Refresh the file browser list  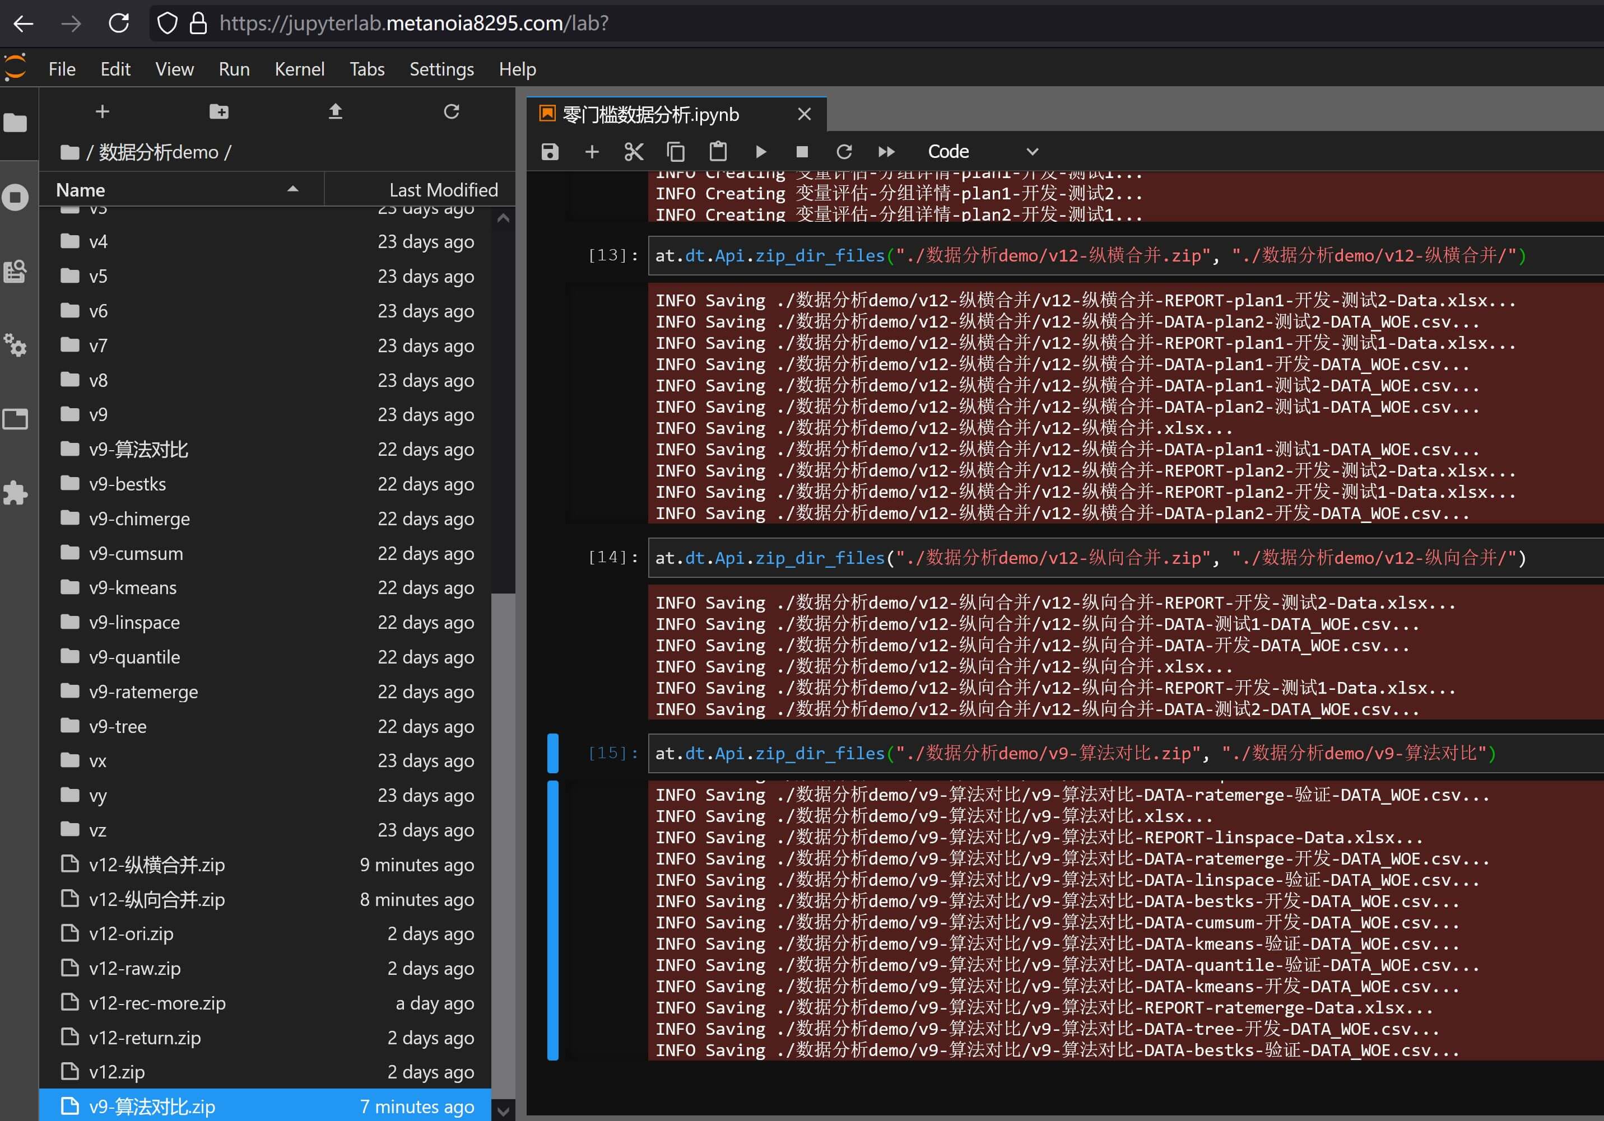452,111
